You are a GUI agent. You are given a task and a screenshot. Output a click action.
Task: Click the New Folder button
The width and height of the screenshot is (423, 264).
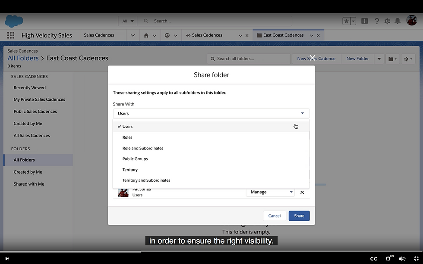[x=357, y=59]
